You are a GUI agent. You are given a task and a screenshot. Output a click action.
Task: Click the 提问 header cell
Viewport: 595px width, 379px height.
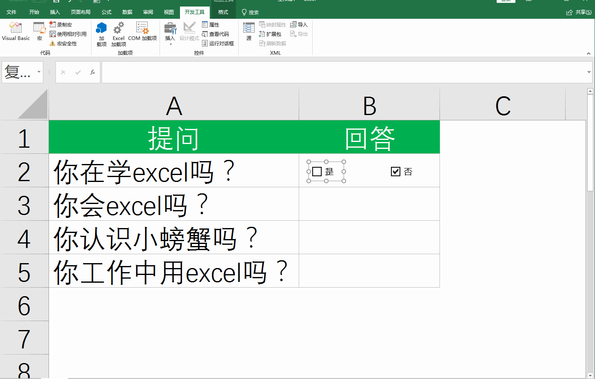(174, 137)
